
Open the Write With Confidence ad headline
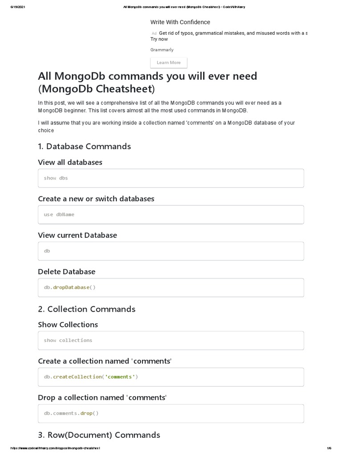180,22
